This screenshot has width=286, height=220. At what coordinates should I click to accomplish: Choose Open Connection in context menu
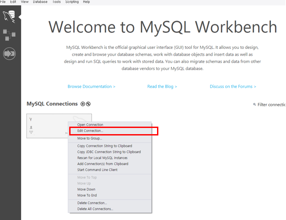(x=110, y=125)
